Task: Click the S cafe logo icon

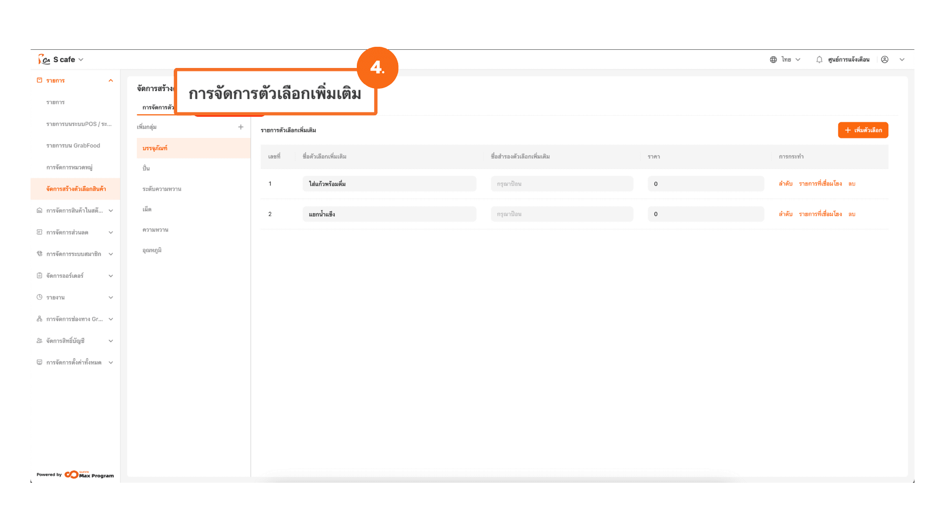Action: click(44, 60)
